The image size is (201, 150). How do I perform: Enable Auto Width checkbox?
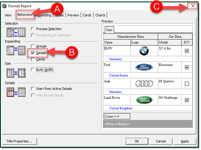coord(33,70)
